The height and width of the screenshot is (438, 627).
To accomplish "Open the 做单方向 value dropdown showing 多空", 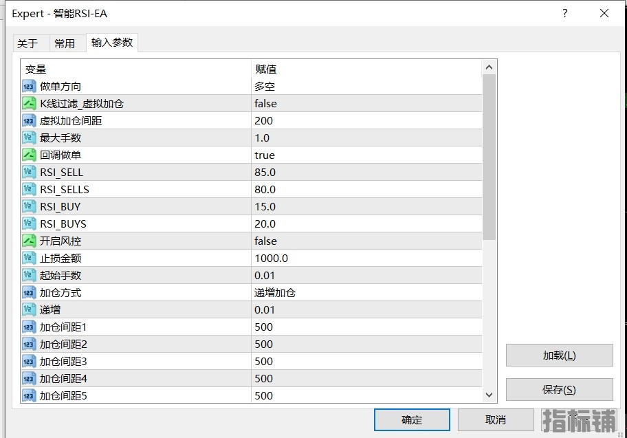I will coord(366,86).
